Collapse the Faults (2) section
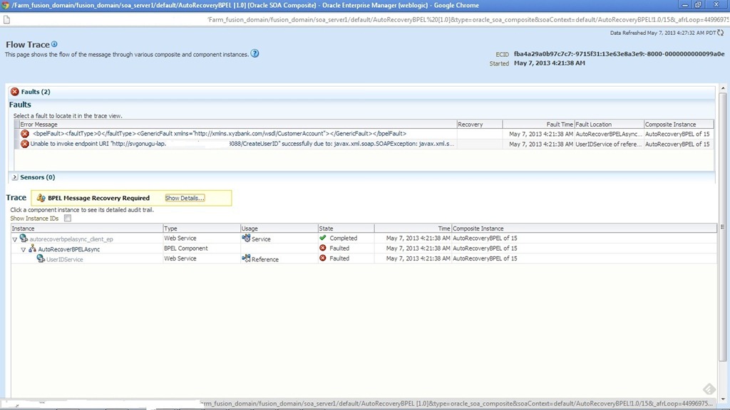The height and width of the screenshot is (410, 730). [14, 92]
